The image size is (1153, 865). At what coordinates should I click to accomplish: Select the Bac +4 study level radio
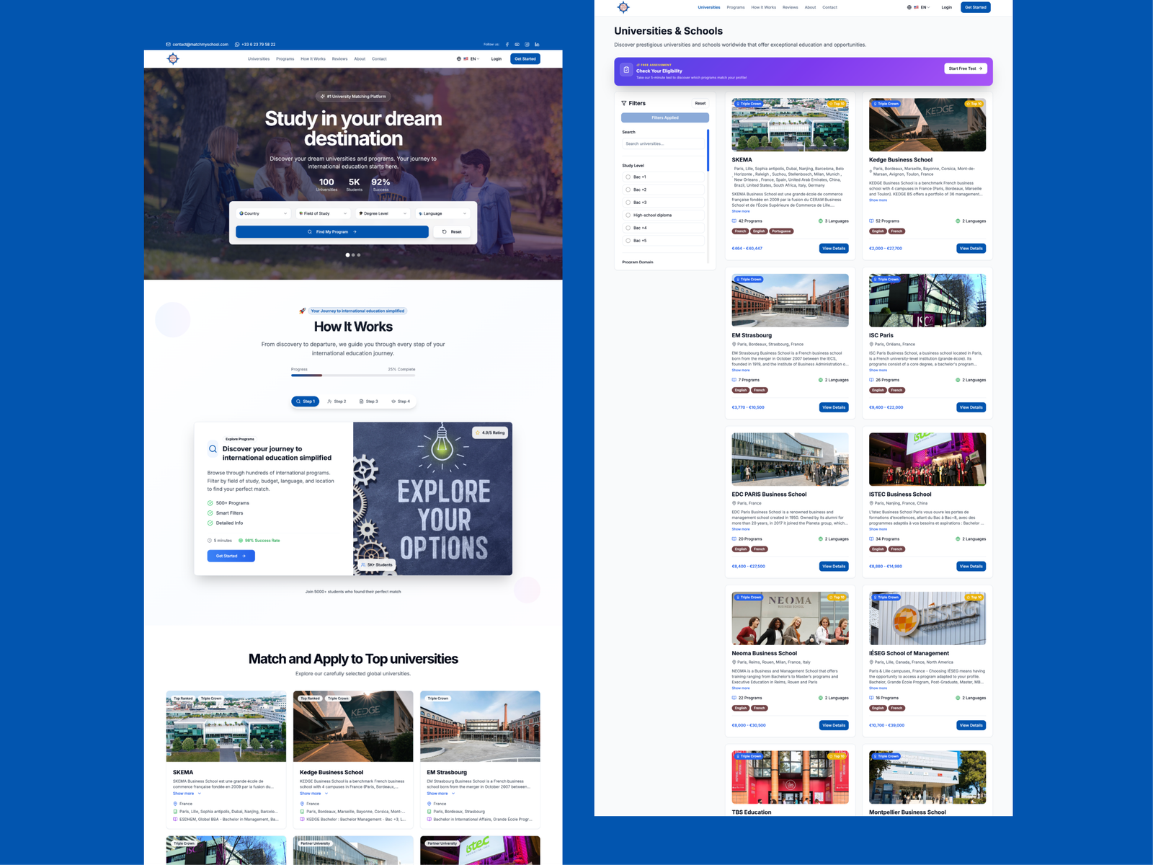click(x=628, y=228)
